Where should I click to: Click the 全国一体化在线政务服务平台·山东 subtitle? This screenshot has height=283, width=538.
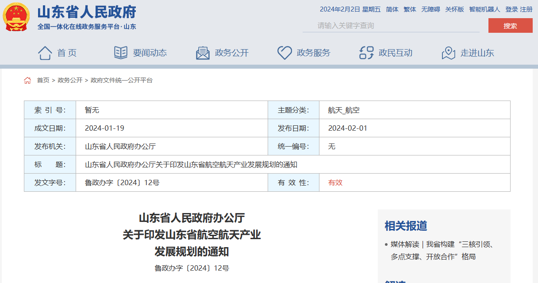click(87, 27)
